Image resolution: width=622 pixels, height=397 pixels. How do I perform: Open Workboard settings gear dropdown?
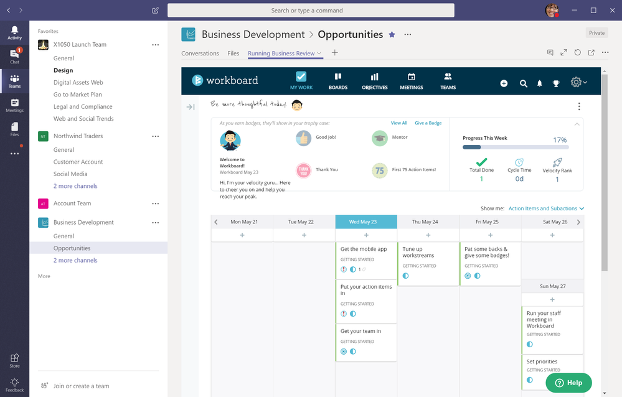579,82
